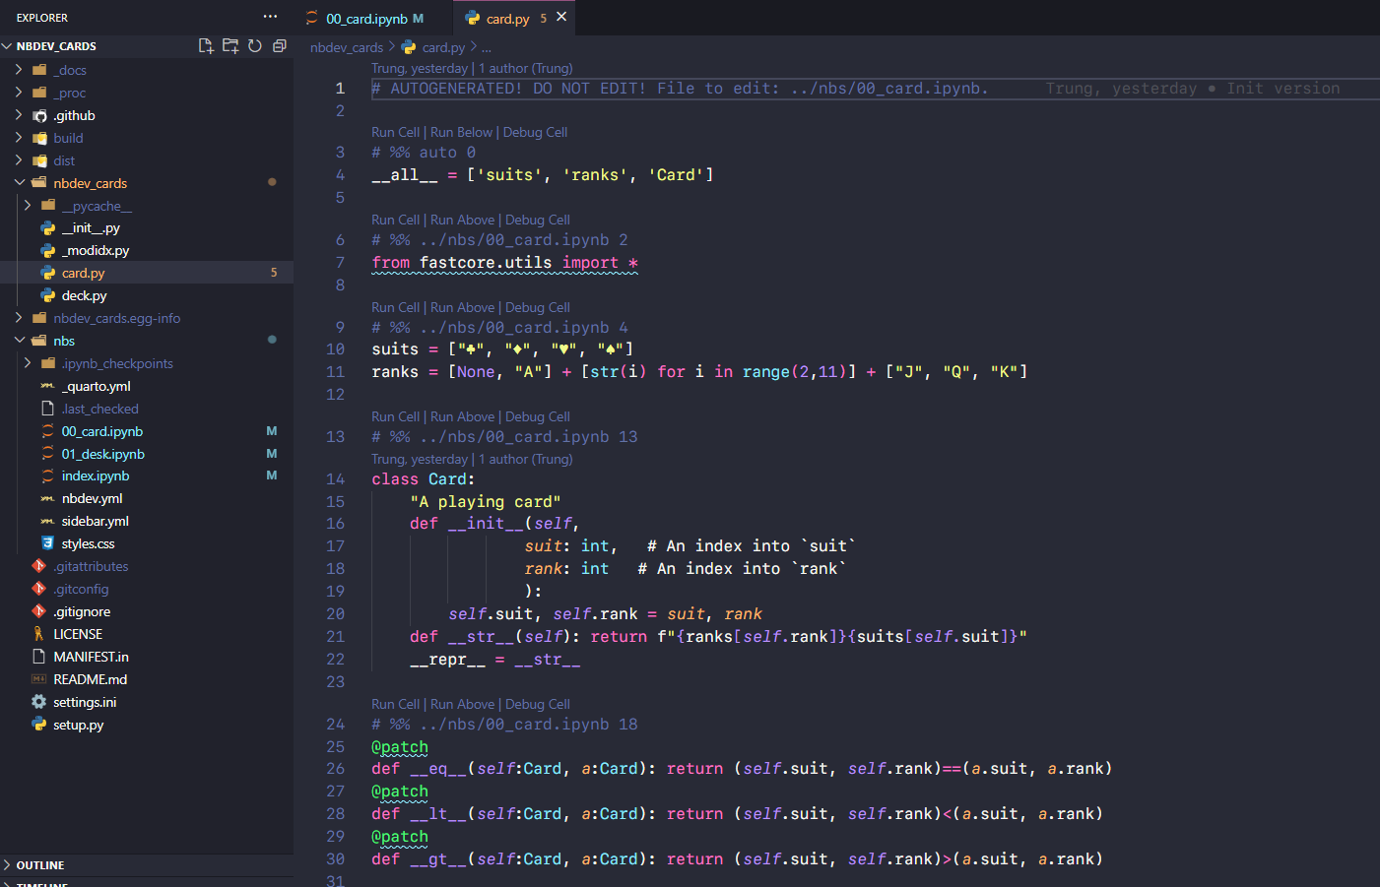Click the inline "Init version" blame text

(x=1283, y=89)
